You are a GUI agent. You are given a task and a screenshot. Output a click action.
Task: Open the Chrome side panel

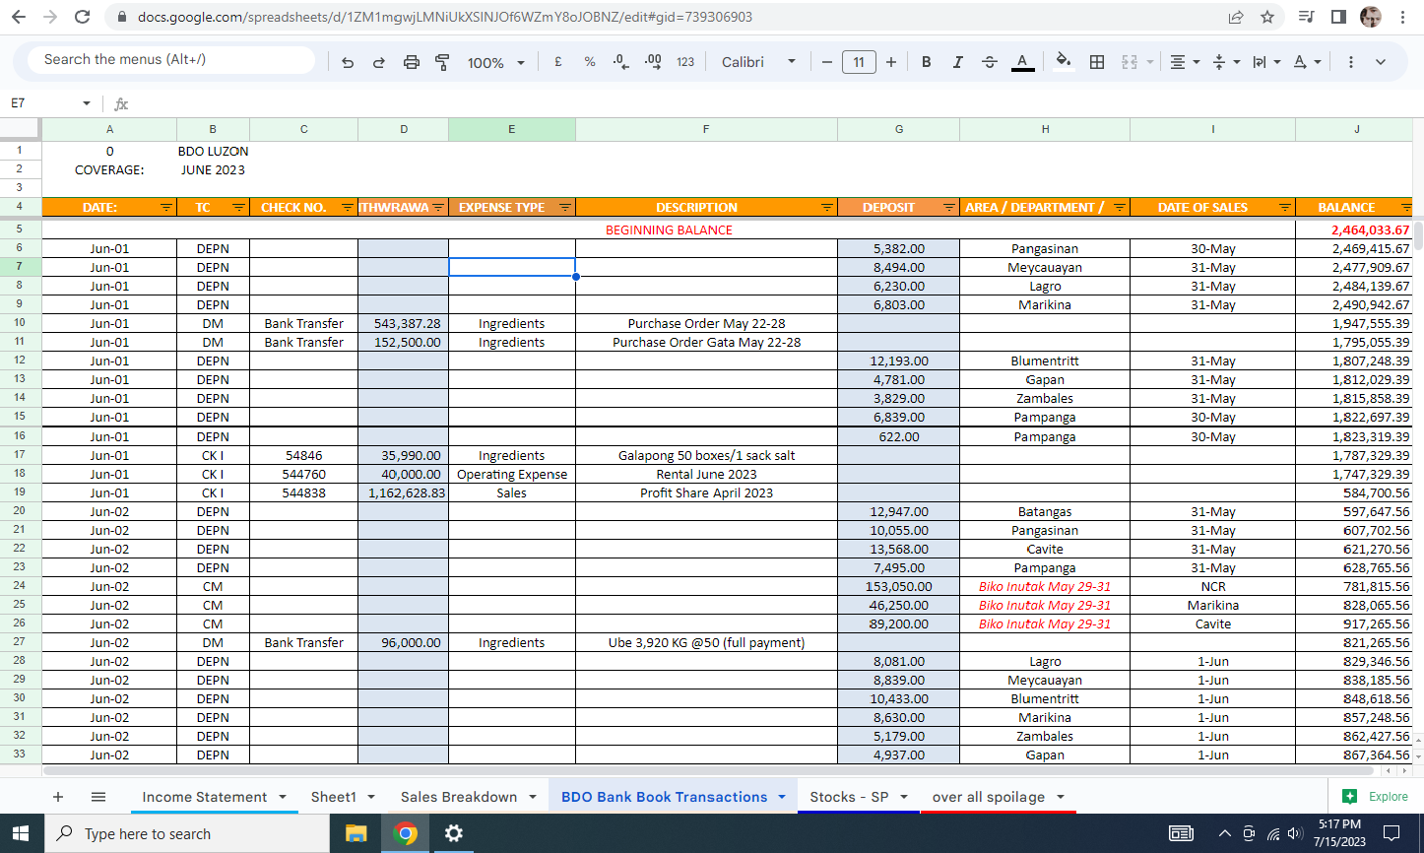tap(1338, 17)
